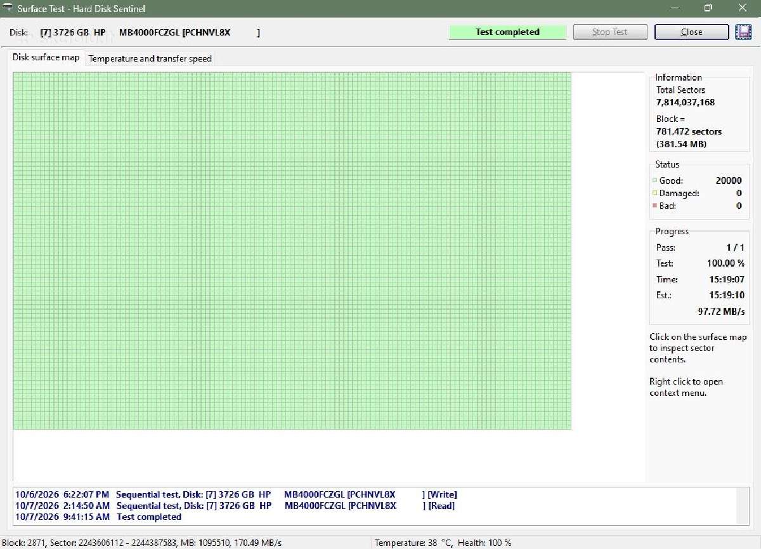
Task: Click the Hard Disk Sentinel title bar icon
Action: 8,8
